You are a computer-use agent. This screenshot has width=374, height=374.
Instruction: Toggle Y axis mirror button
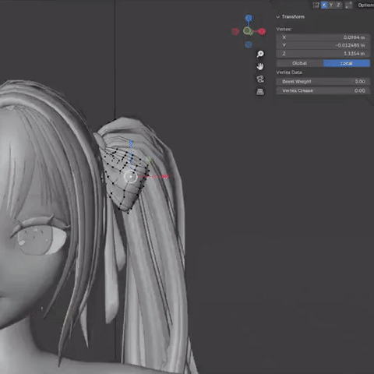pos(331,5)
